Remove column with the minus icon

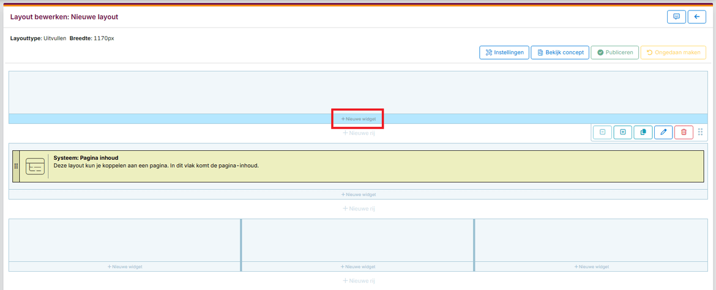(602, 132)
